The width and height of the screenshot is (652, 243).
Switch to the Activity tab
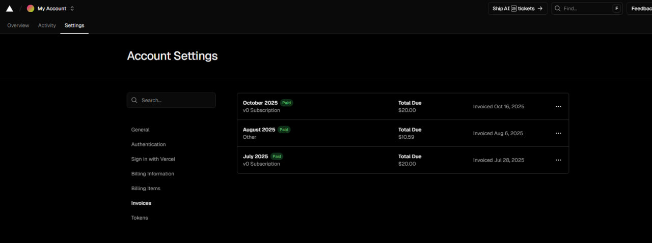coord(47,25)
